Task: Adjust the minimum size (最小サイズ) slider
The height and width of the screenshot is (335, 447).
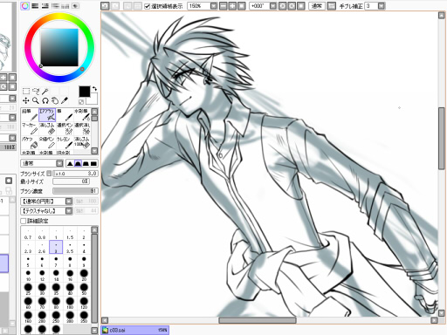Action: pyautogui.click(x=71, y=181)
